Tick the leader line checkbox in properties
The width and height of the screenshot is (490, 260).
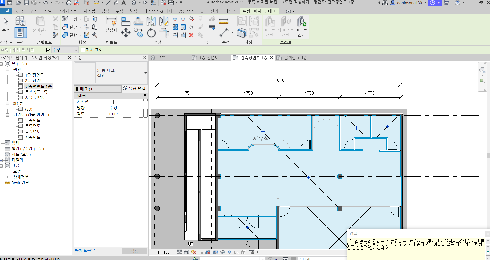112,102
